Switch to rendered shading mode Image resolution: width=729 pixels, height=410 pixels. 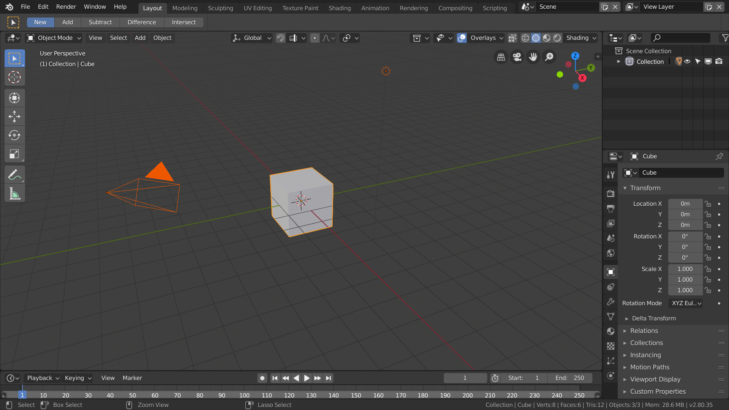tap(557, 38)
